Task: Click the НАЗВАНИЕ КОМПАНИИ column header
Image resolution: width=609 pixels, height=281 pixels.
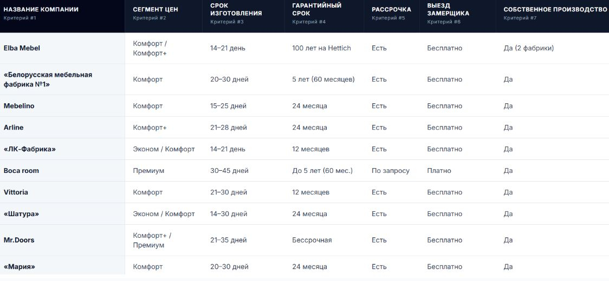Action: pyautogui.click(x=41, y=9)
